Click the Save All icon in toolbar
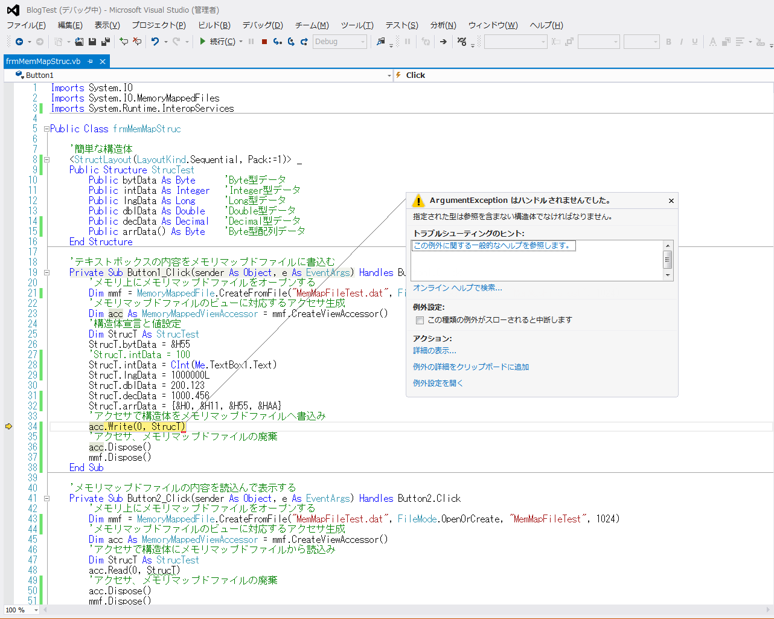Viewport: 774px width, 619px height. [106, 42]
